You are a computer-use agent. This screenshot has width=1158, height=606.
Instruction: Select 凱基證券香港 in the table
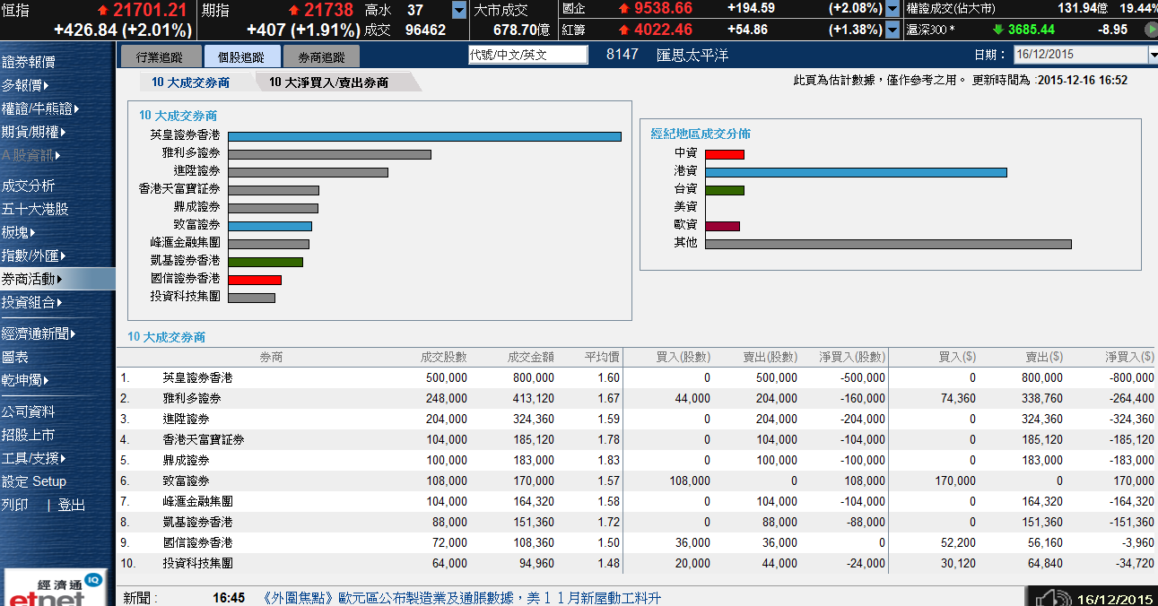coord(197,522)
